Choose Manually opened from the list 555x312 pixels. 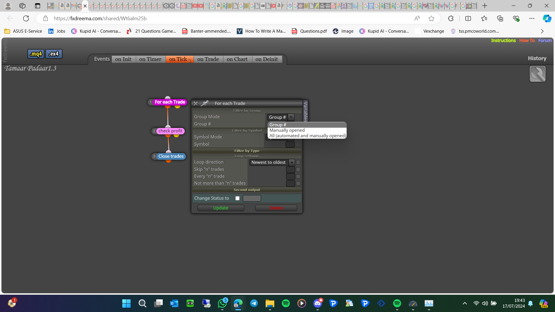click(287, 130)
